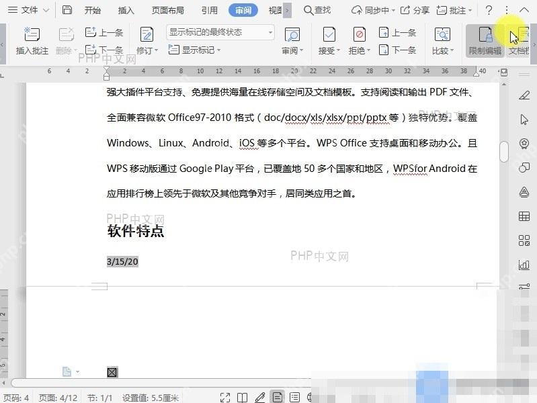Image resolution: width=537 pixels, height=403 pixels.
Task: Open the apps grid icon in sidebar
Action: 524,240
